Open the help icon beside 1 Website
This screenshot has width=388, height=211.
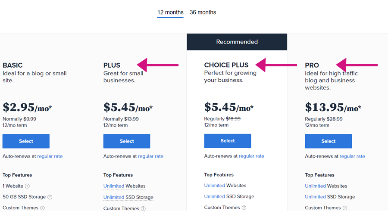point(28,186)
